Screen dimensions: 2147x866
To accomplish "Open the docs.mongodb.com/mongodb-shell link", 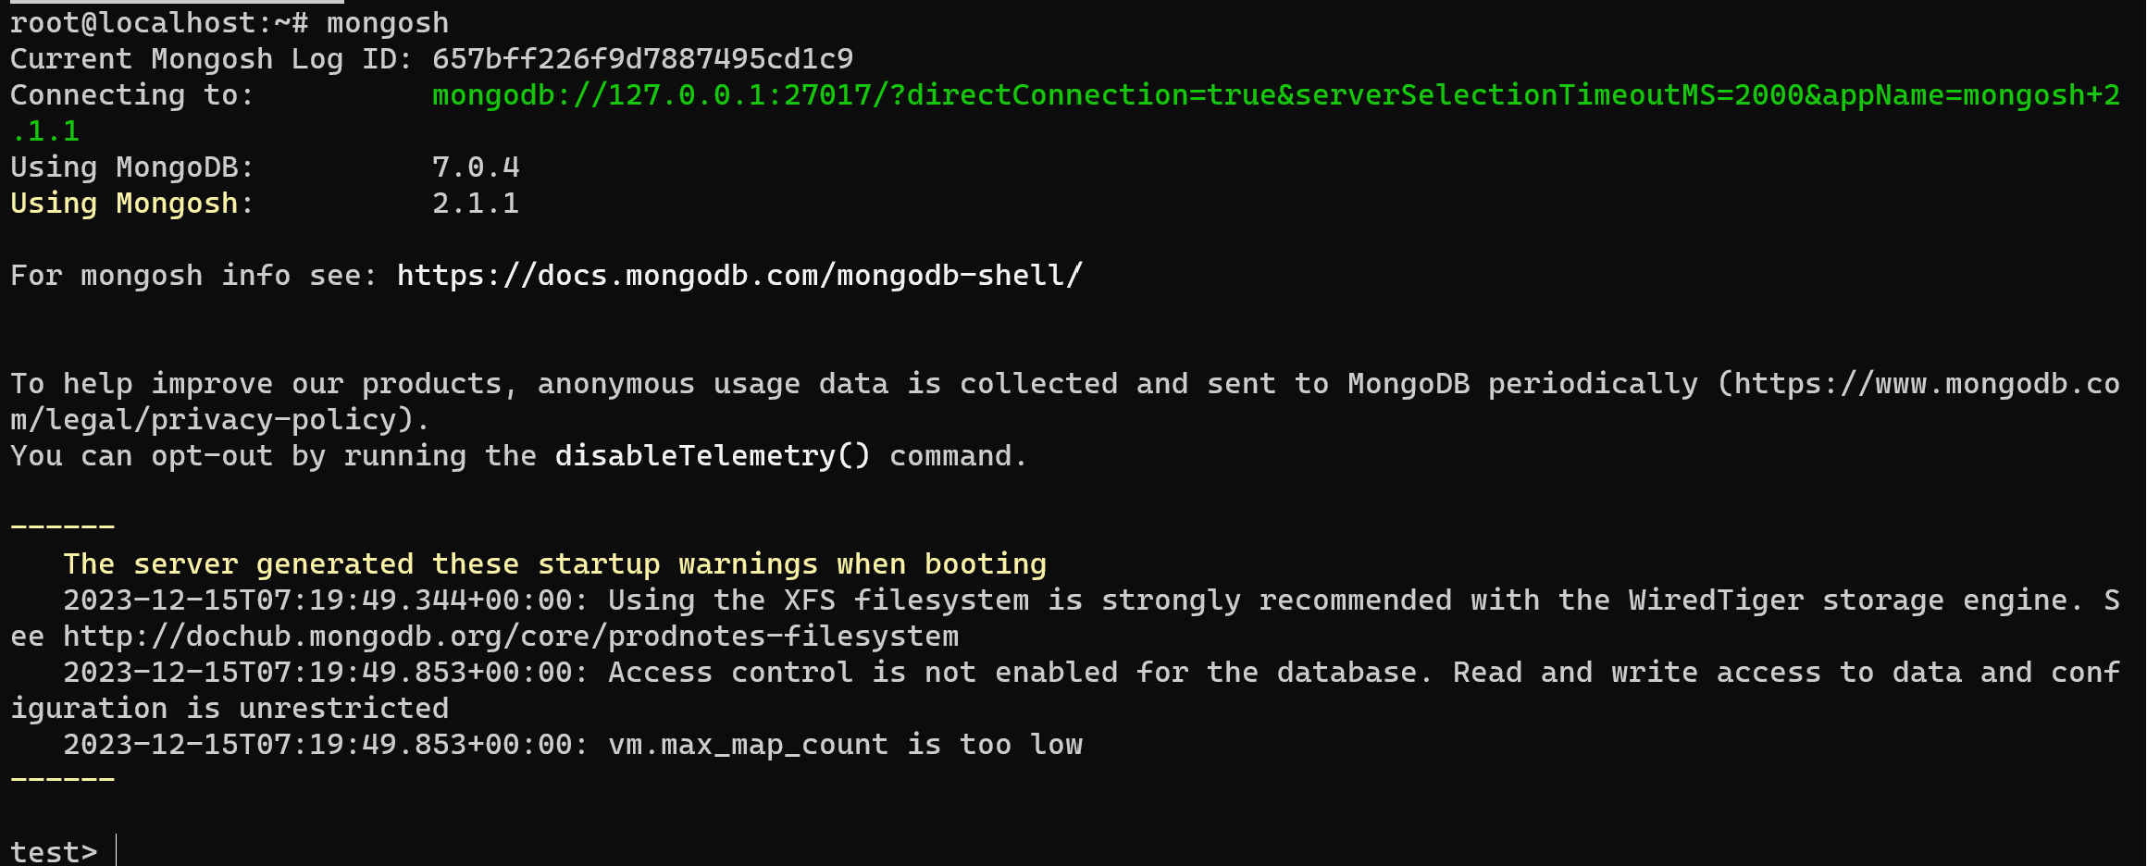I will point(739,276).
